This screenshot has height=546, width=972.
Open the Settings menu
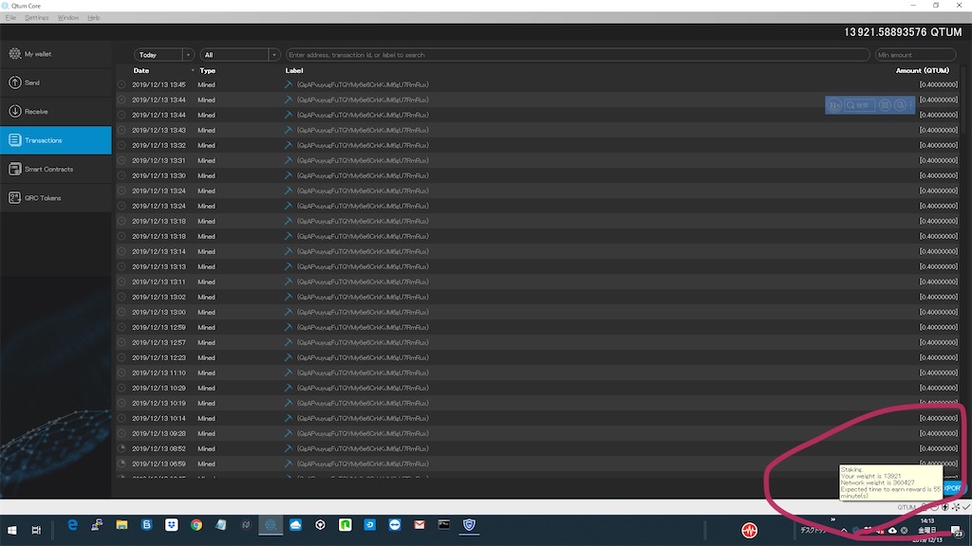(37, 17)
